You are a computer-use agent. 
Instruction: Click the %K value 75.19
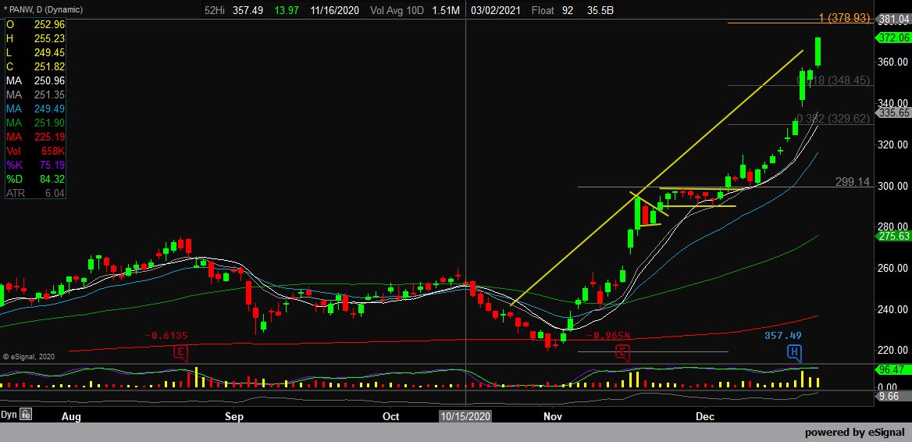click(52, 166)
